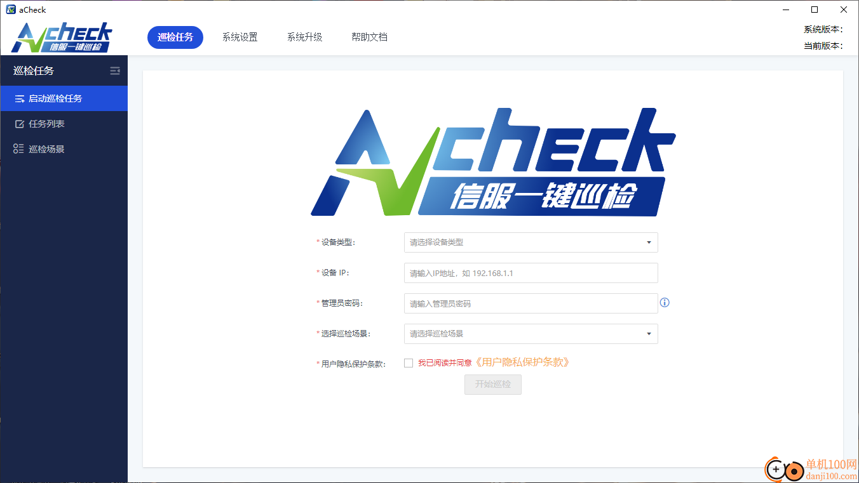Open 任务列表 in the sidebar
Viewport: 859px width, 483px height.
click(64, 124)
